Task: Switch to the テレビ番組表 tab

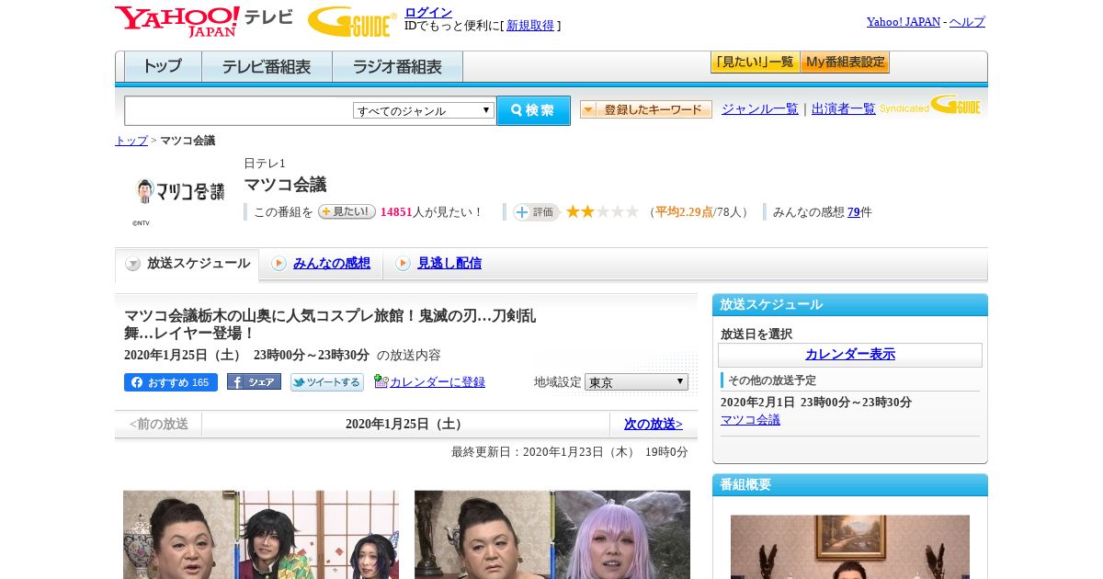Action: click(267, 66)
